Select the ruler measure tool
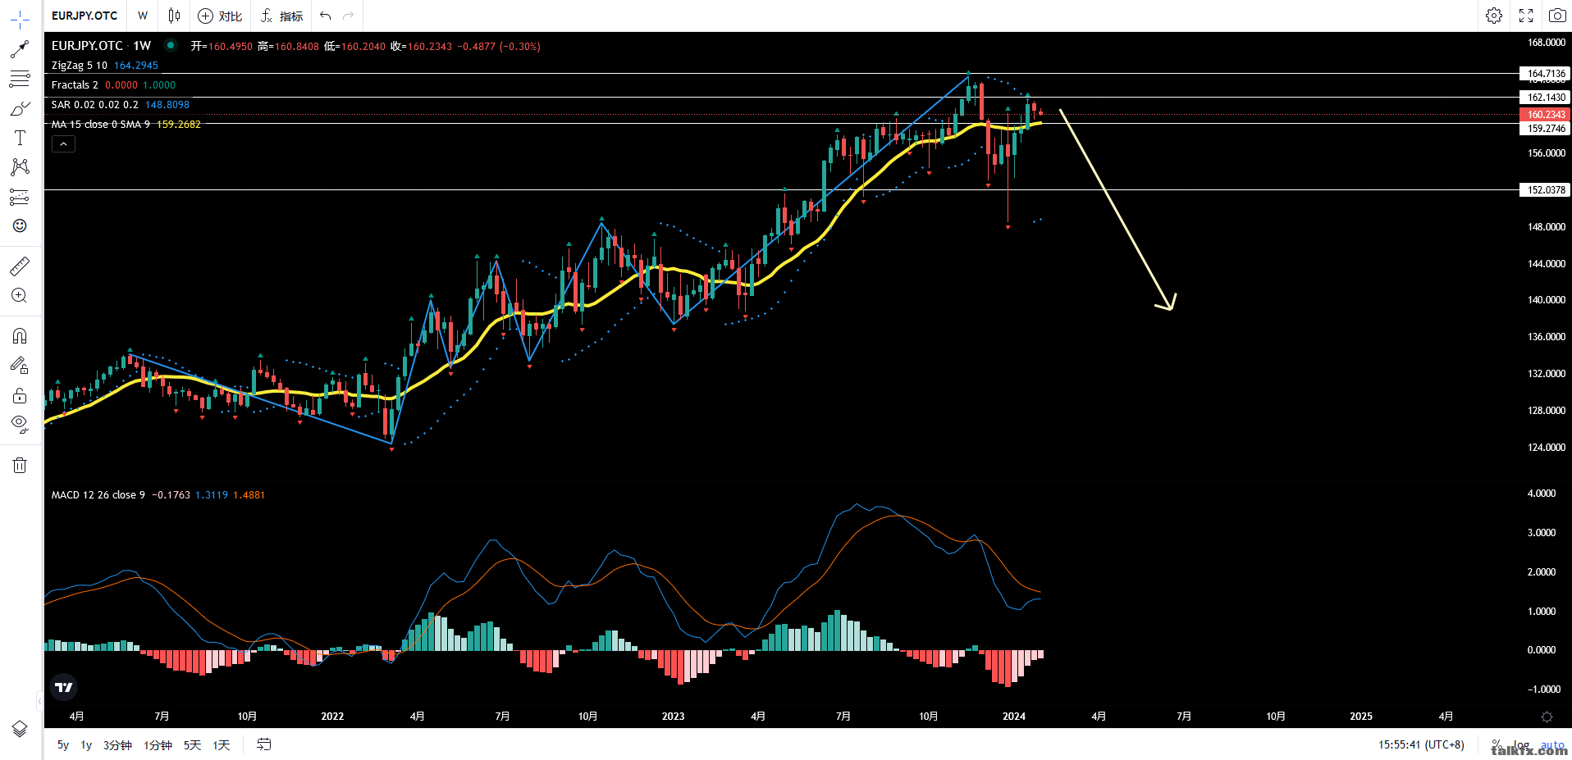The width and height of the screenshot is (1572, 760). [x=20, y=266]
